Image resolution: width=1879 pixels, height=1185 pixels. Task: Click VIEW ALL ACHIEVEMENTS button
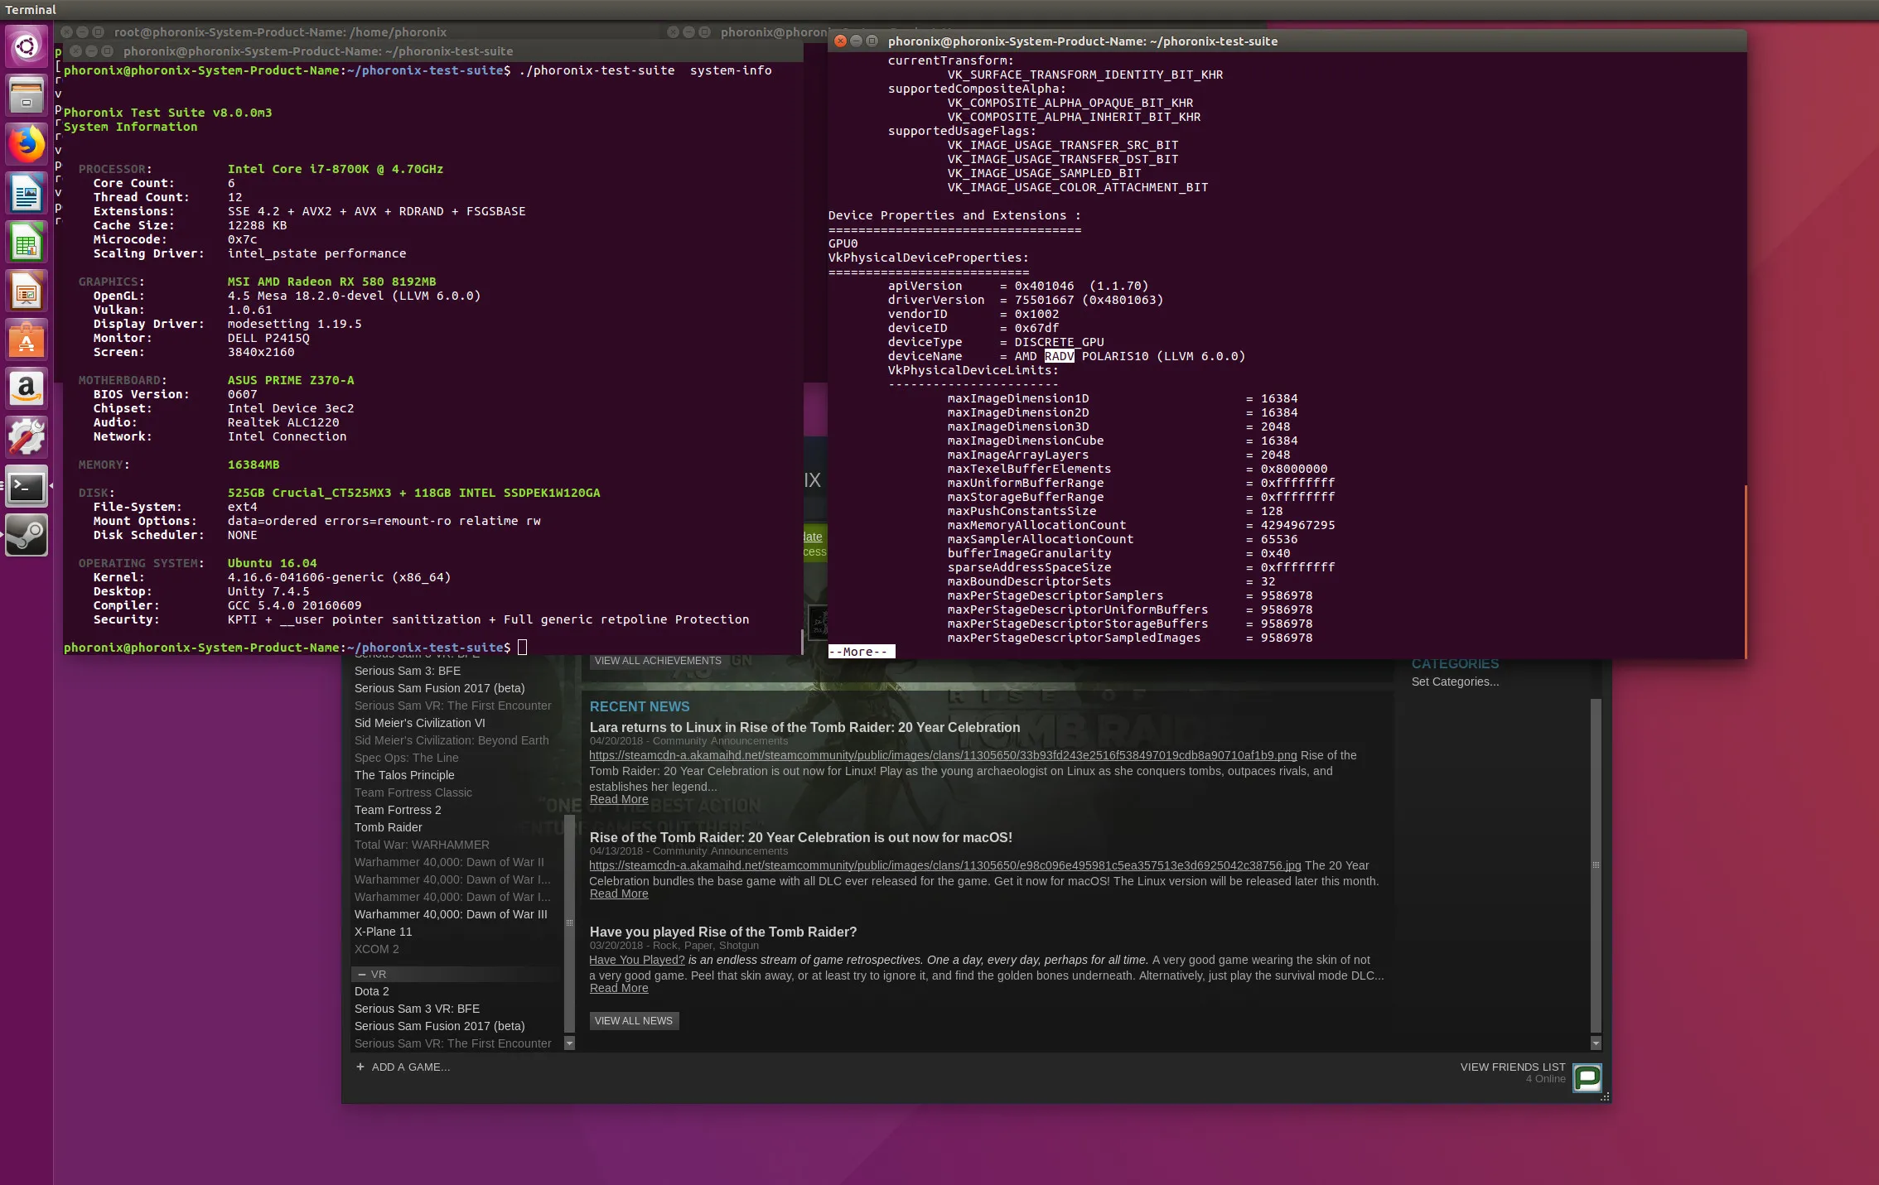(x=657, y=661)
